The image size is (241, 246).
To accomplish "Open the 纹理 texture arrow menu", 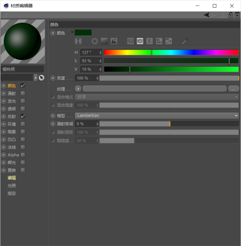I will (x=78, y=89).
